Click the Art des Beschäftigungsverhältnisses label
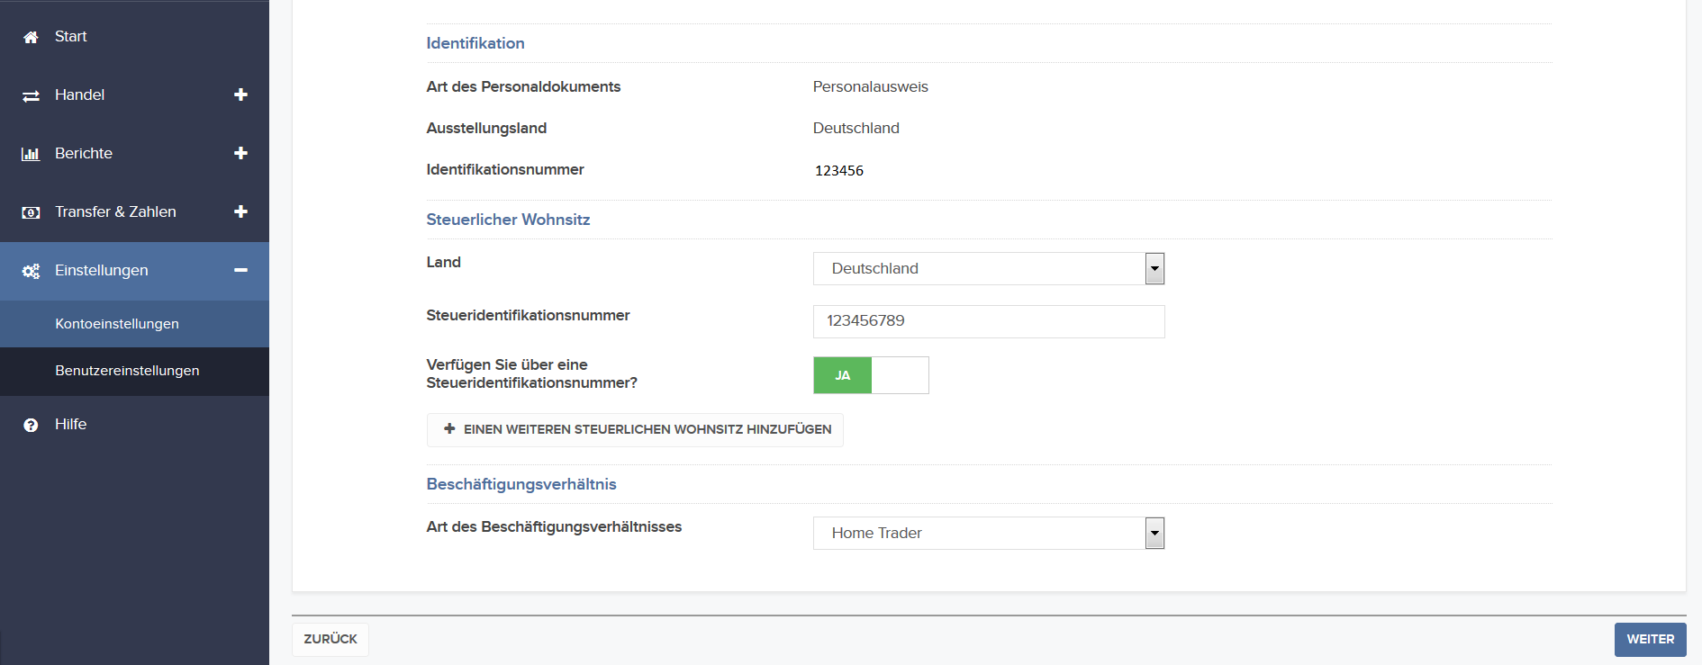 (x=554, y=526)
